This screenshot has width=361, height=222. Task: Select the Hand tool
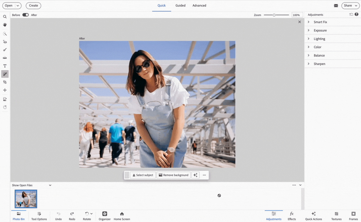(x=5, y=25)
